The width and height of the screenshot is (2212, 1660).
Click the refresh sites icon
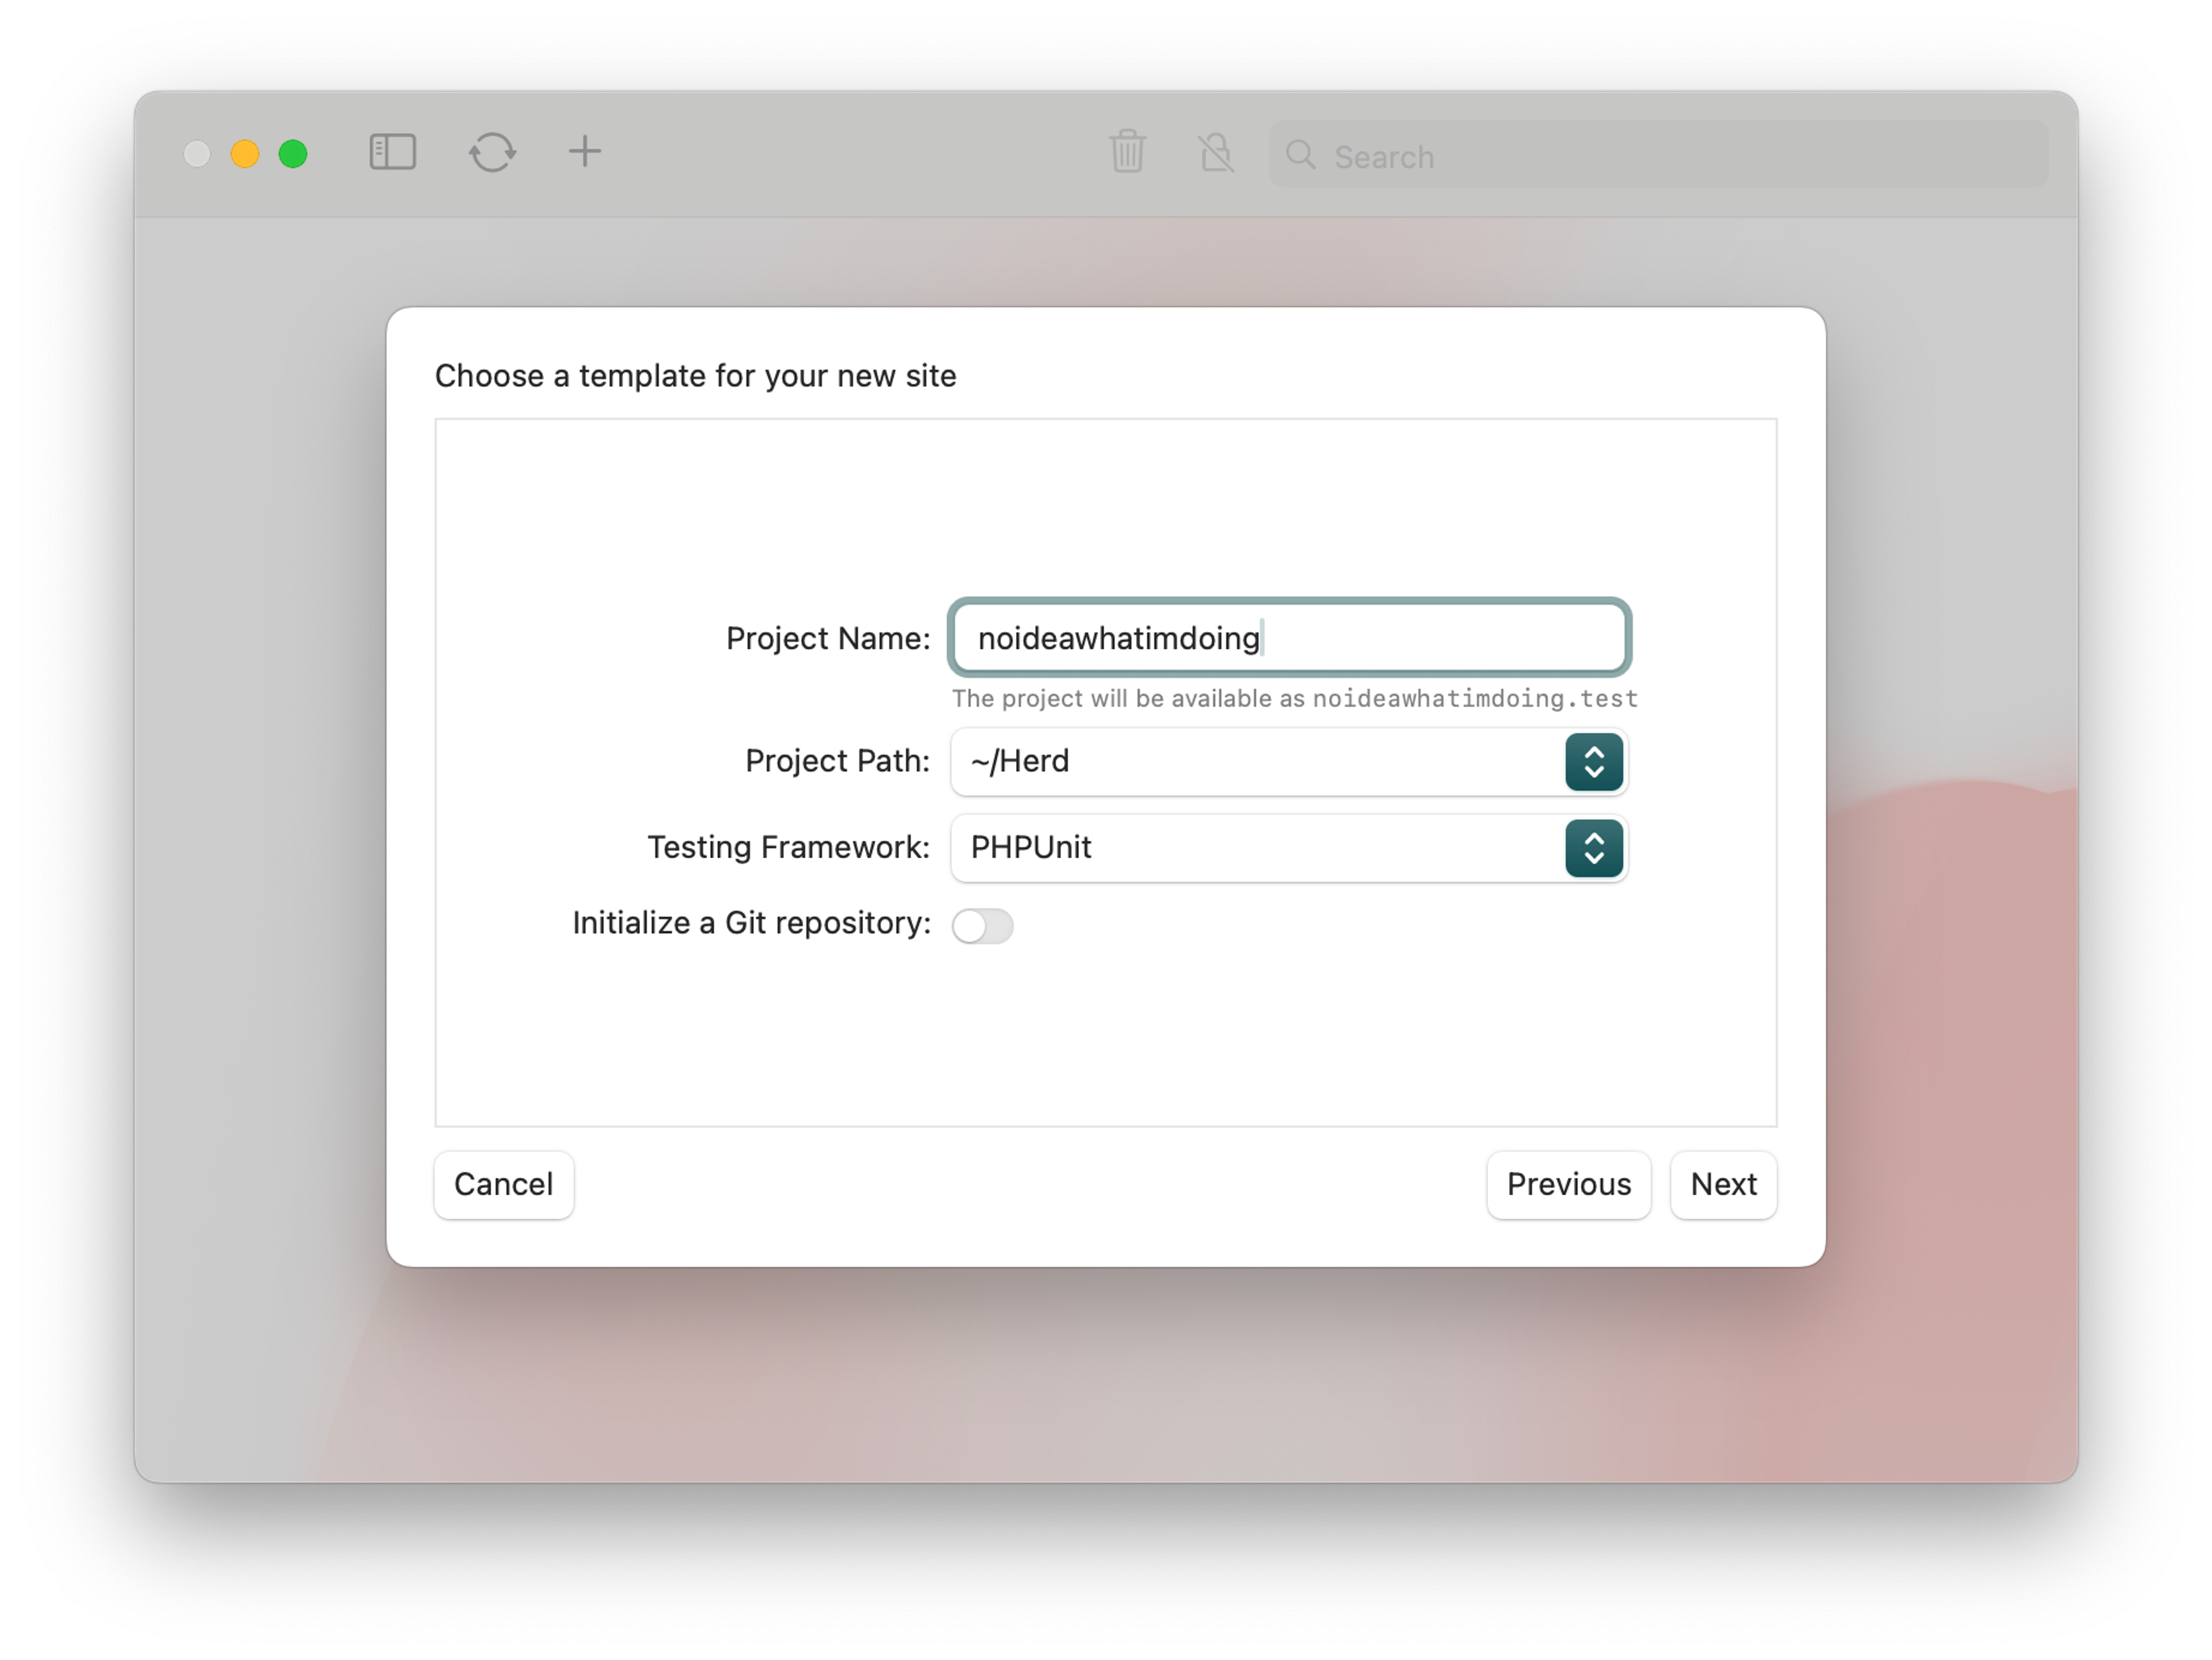[x=492, y=153]
